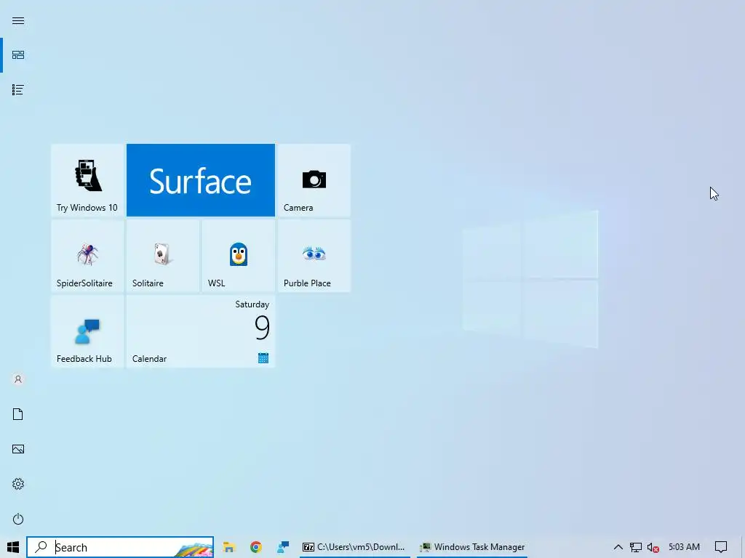Open the Surface tile
Image resolution: width=745 pixels, height=558 pixels.
[x=201, y=180]
